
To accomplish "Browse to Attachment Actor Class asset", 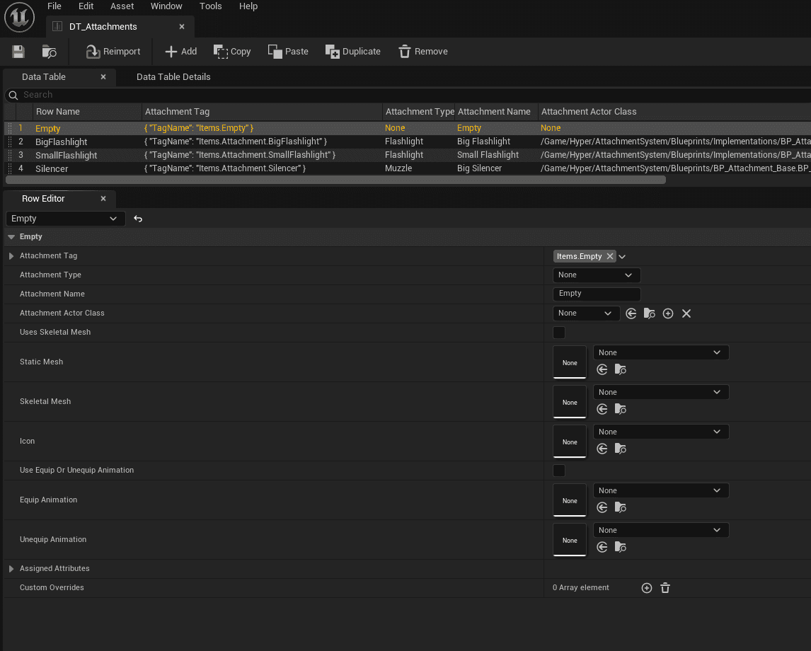I will (649, 313).
